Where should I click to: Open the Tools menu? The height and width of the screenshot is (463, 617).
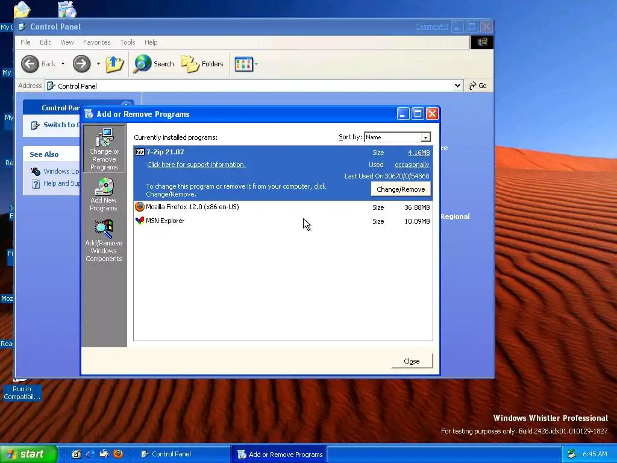(x=128, y=42)
